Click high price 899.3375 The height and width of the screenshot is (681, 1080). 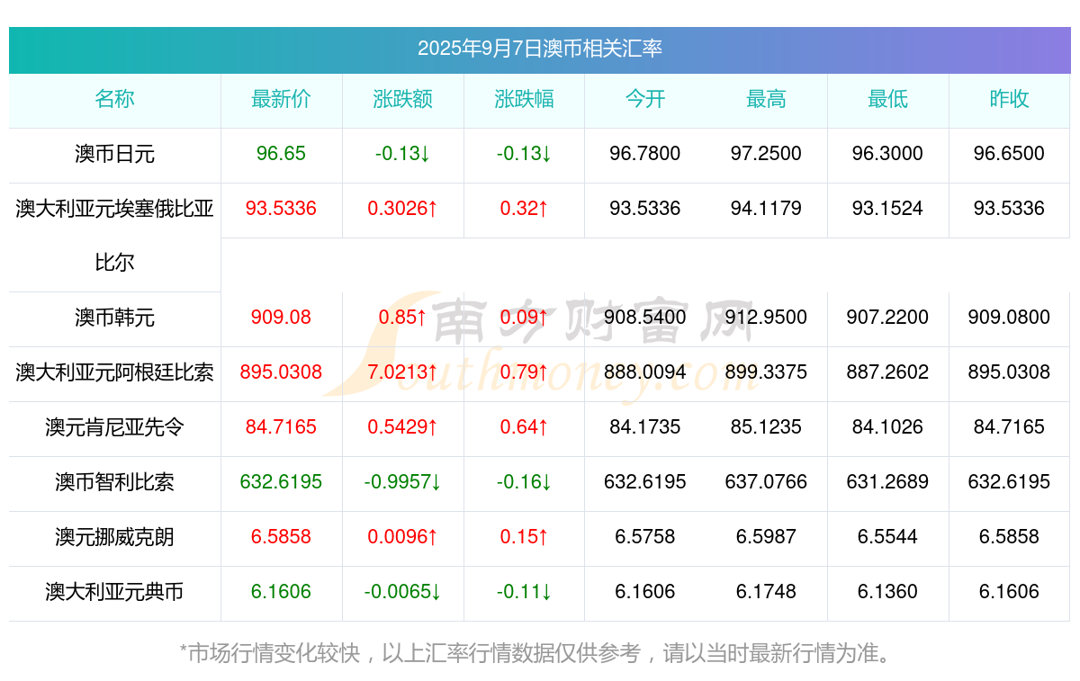766,372
